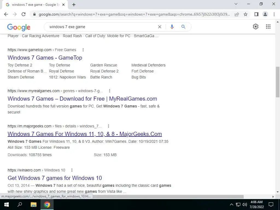Click the https://winaero.com breadcrumb

[x=24, y=170]
